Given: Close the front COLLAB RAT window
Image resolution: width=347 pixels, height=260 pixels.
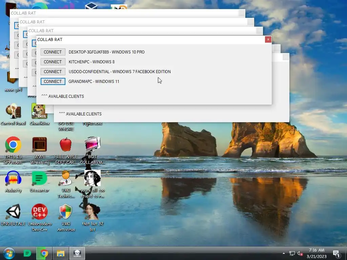Looking at the screenshot, I should [268, 39].
